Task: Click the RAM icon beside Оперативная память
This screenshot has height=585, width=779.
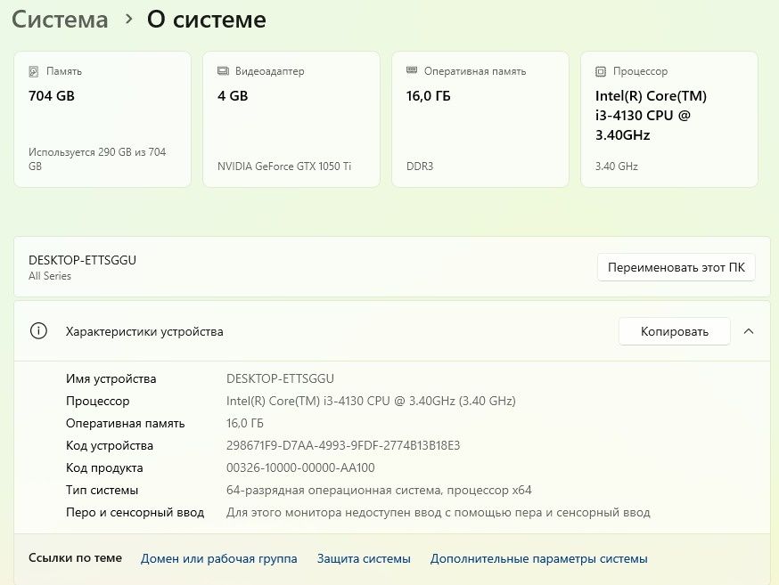Action: click(x=412, y=70)
